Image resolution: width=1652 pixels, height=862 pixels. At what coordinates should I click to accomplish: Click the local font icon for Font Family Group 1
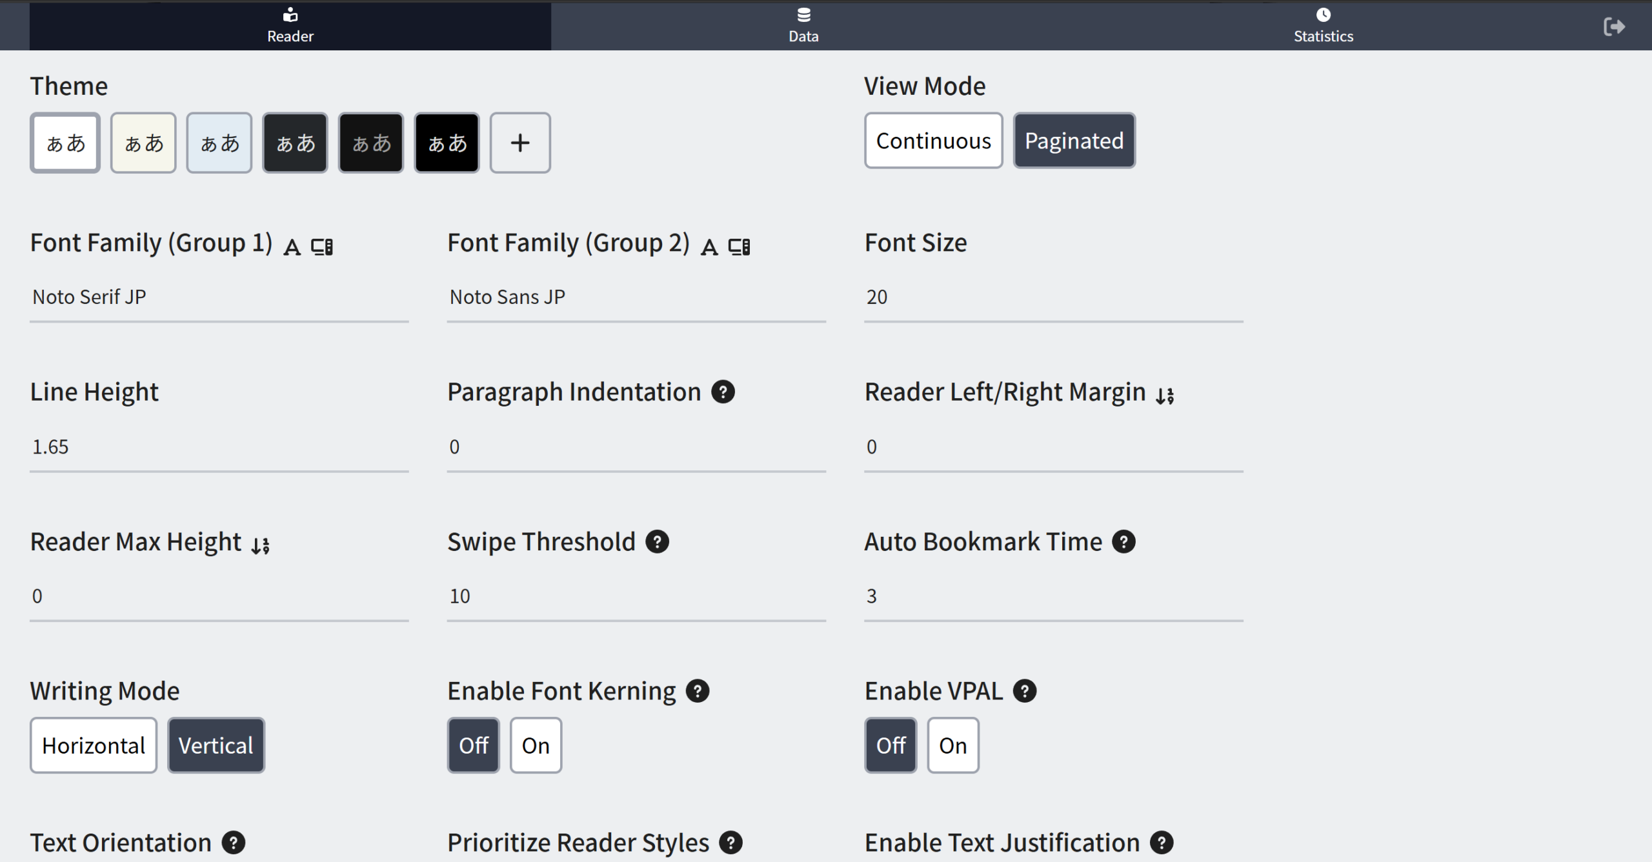pyautogui.click(x=322, y=247)
